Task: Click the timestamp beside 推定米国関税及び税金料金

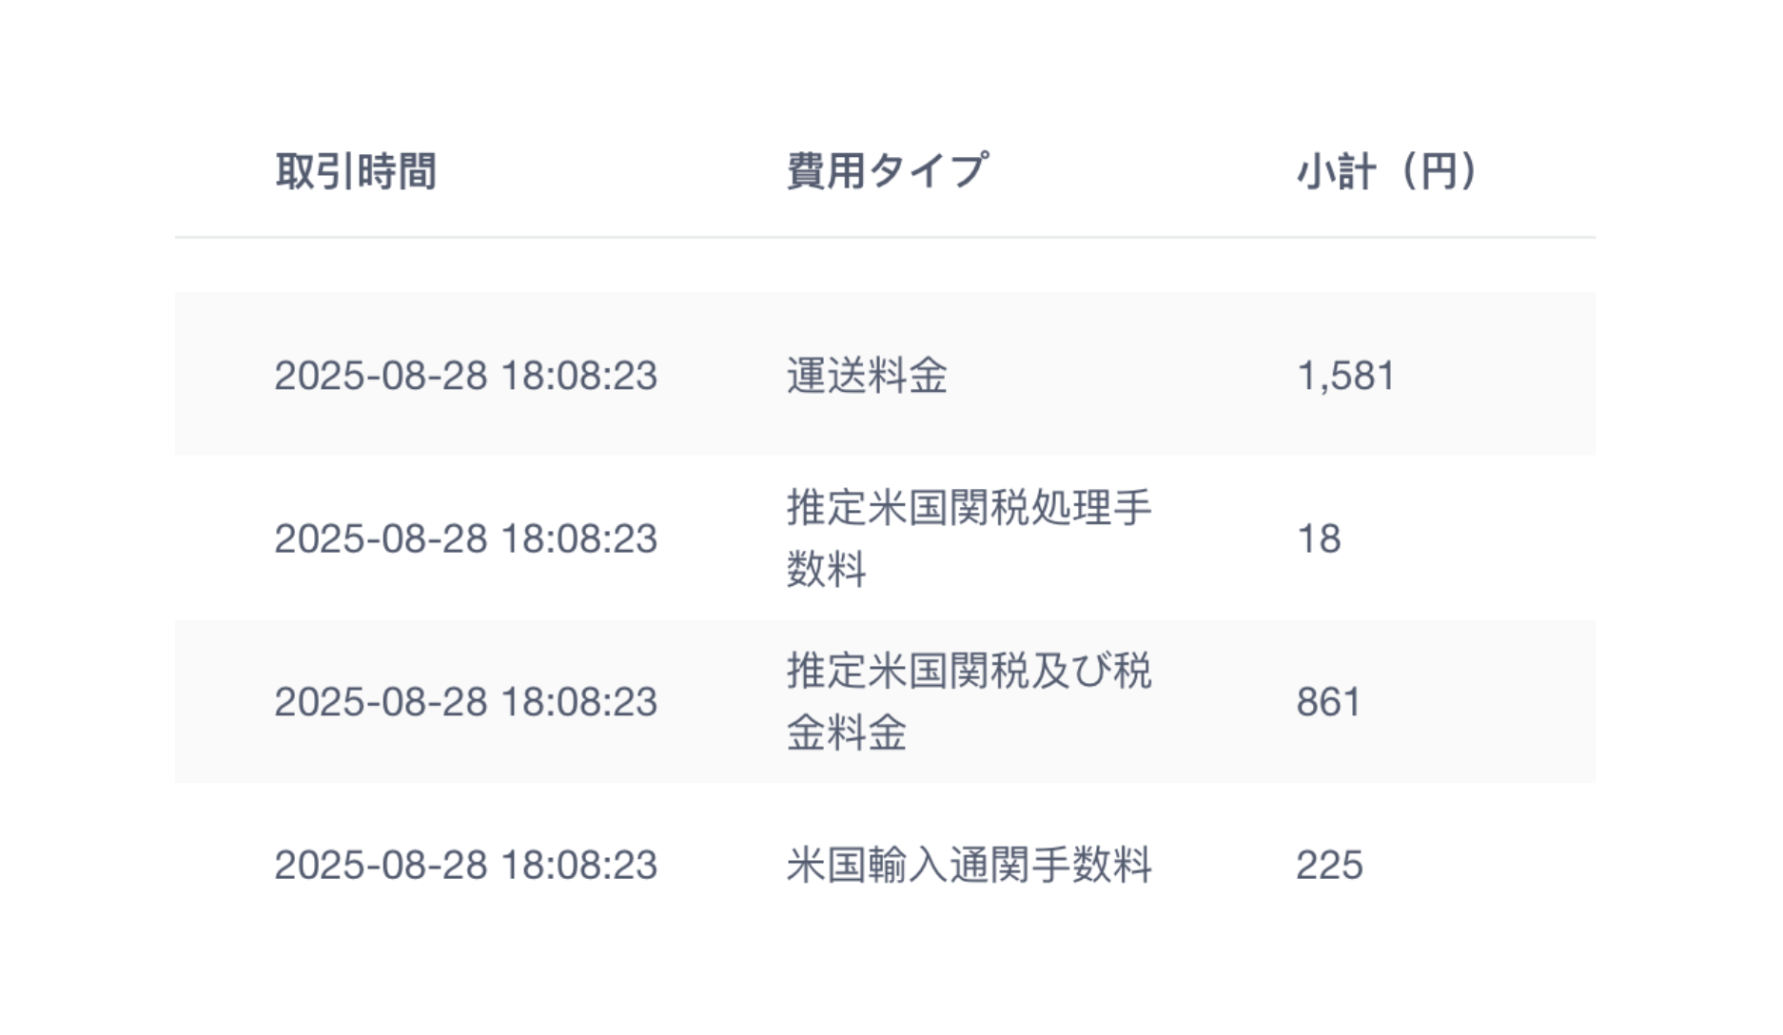Action: pyautogui.click(x=465, y=703)
